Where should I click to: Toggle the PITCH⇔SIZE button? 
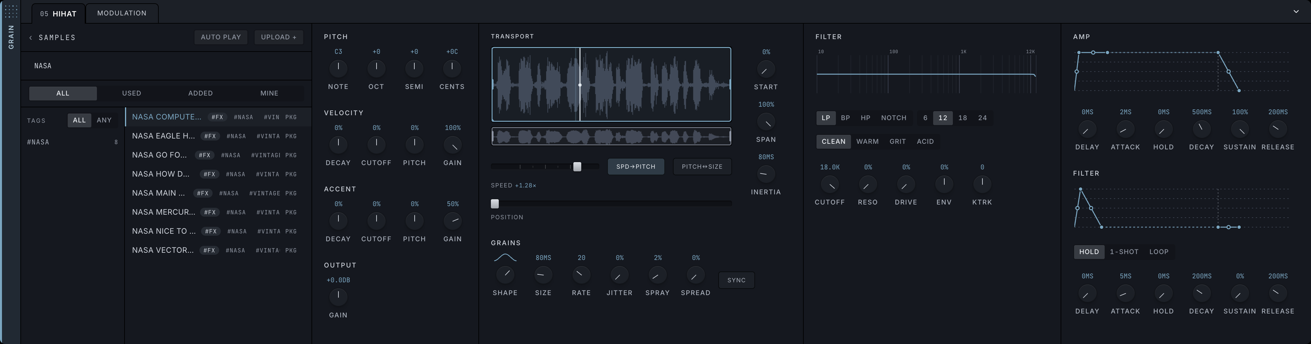click(x=702, y=167)
